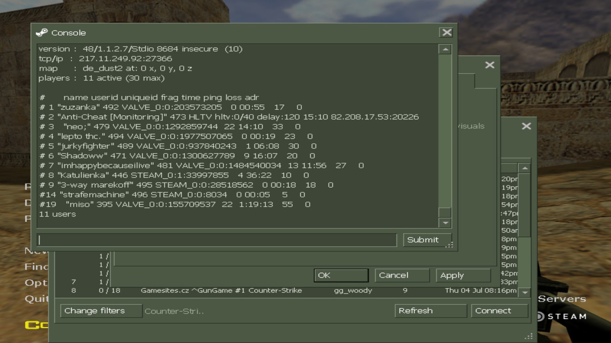The image size is (611, 343).
Task: Close the Console window
Action: pyautogui.click(x=446, y=32)
